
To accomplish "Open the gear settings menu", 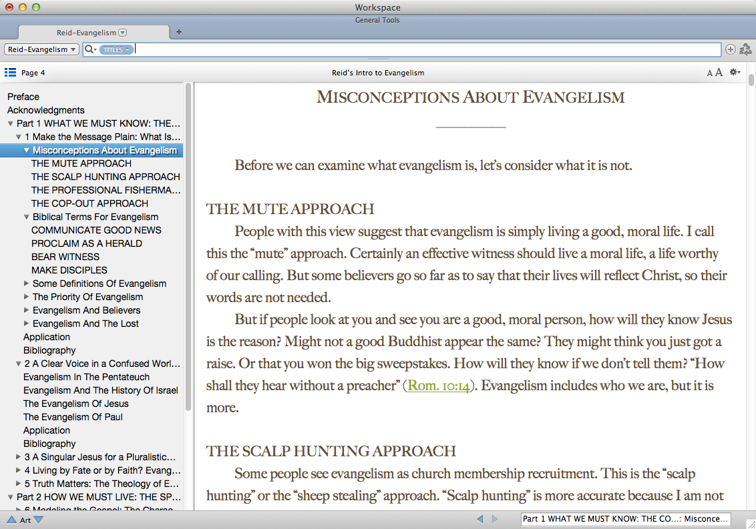I will [735, 73].
